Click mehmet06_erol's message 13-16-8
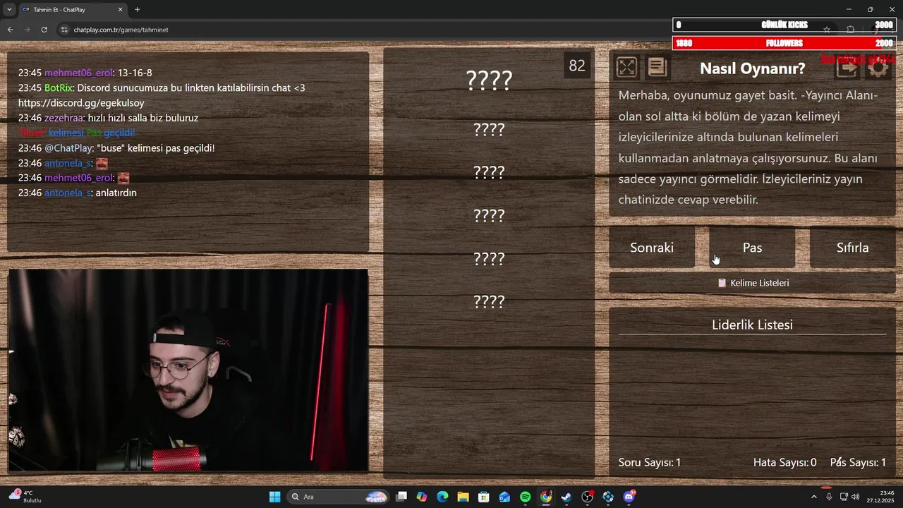 135,73
